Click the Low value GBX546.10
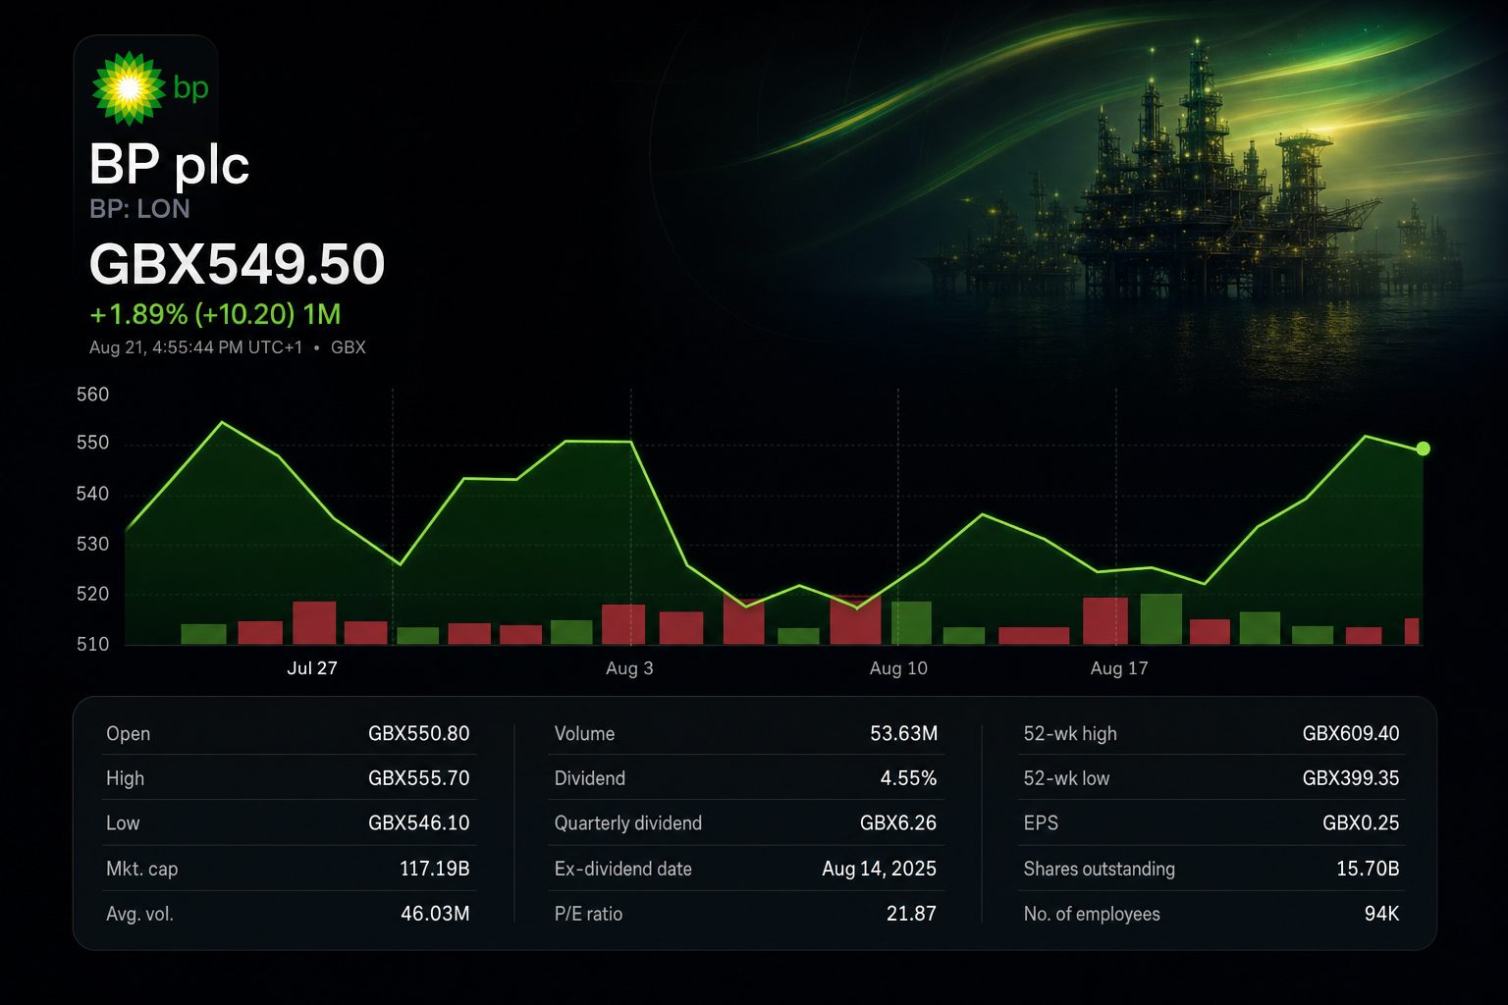Screen dimensions: 1508x1005 419,823
